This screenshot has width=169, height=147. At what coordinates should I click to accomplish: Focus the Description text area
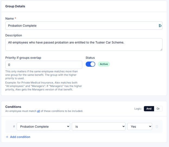84,45
